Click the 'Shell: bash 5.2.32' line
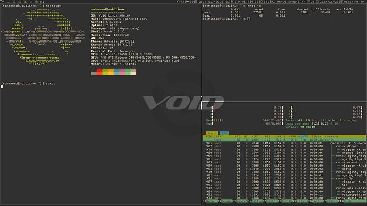Screen dimensions: 367x206 tap(107, 31)
